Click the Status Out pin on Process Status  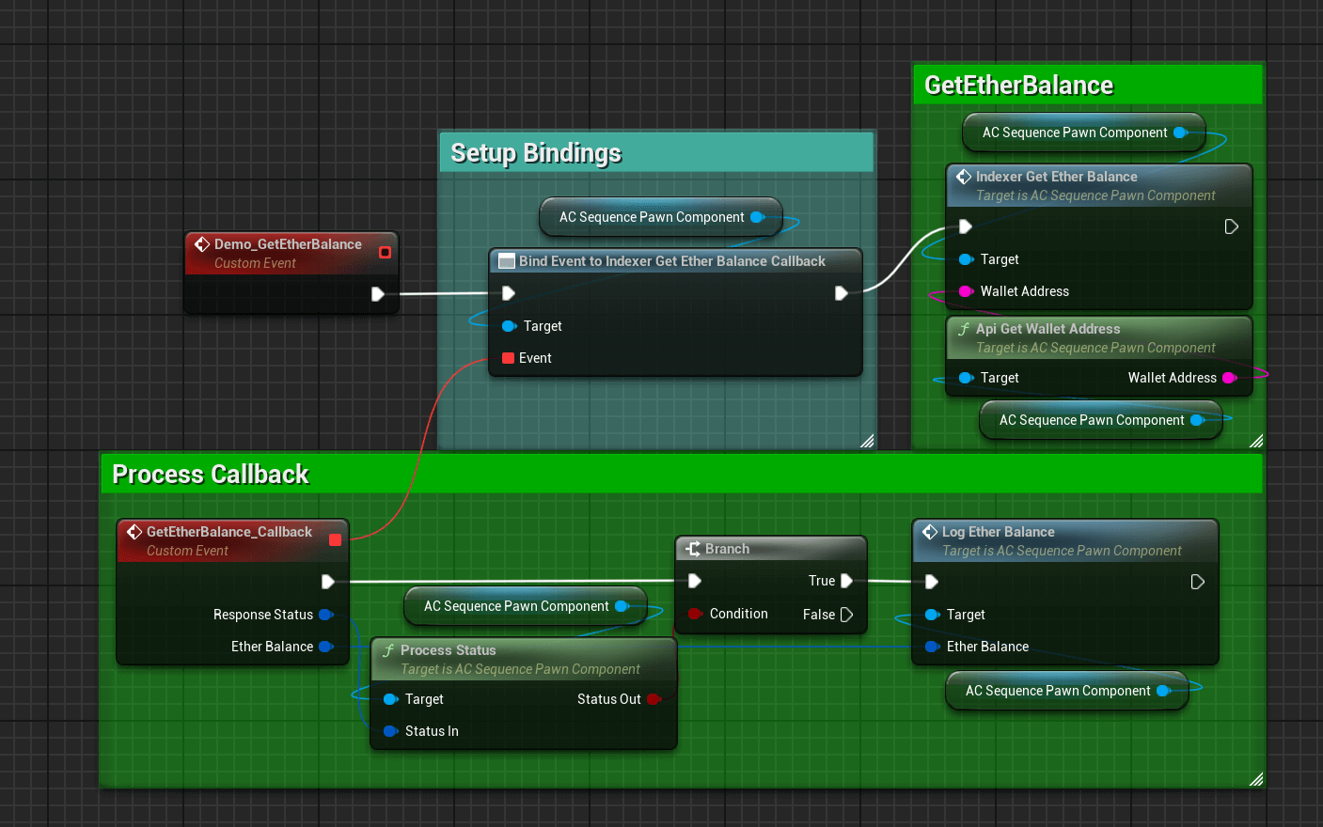(654, 699)
